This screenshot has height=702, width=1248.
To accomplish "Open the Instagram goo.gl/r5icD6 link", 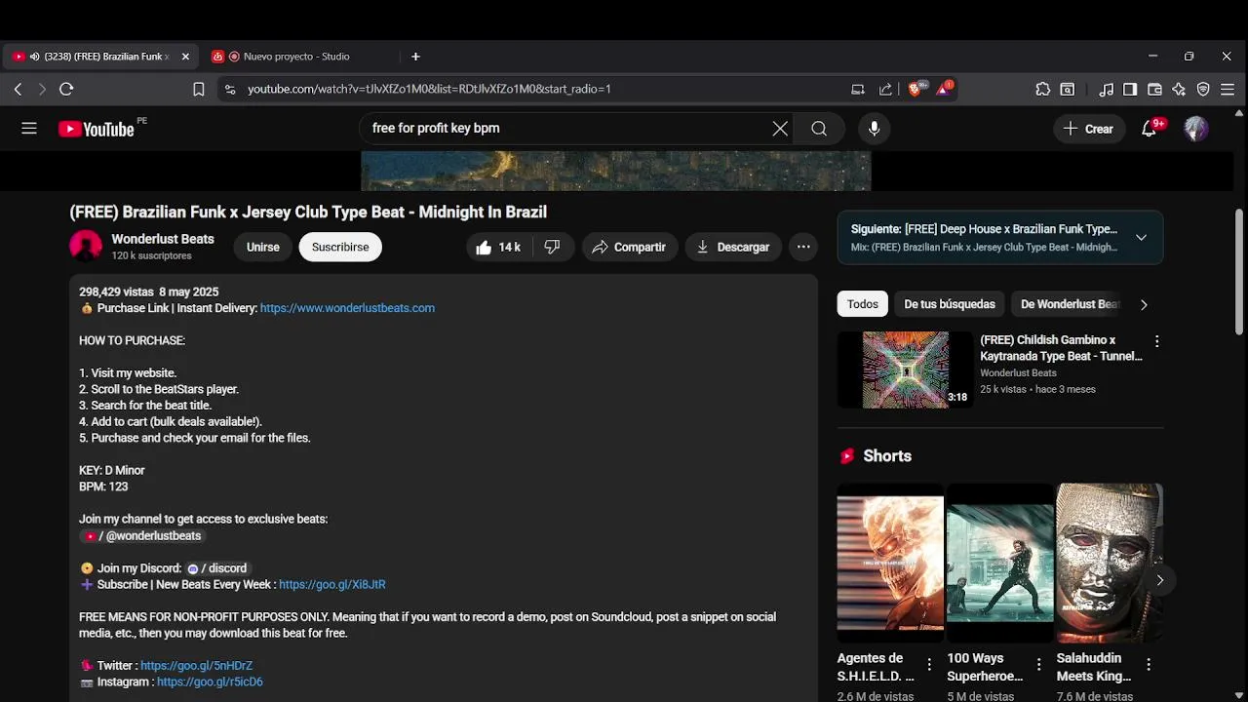I will click(x=210, y=682).
